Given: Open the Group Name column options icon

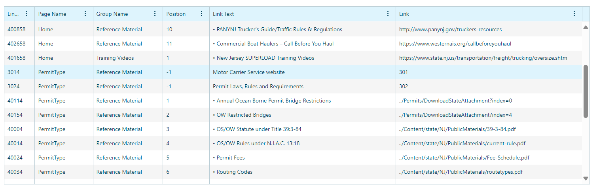Looking at the screenshot, I should (x=155, y=14).
